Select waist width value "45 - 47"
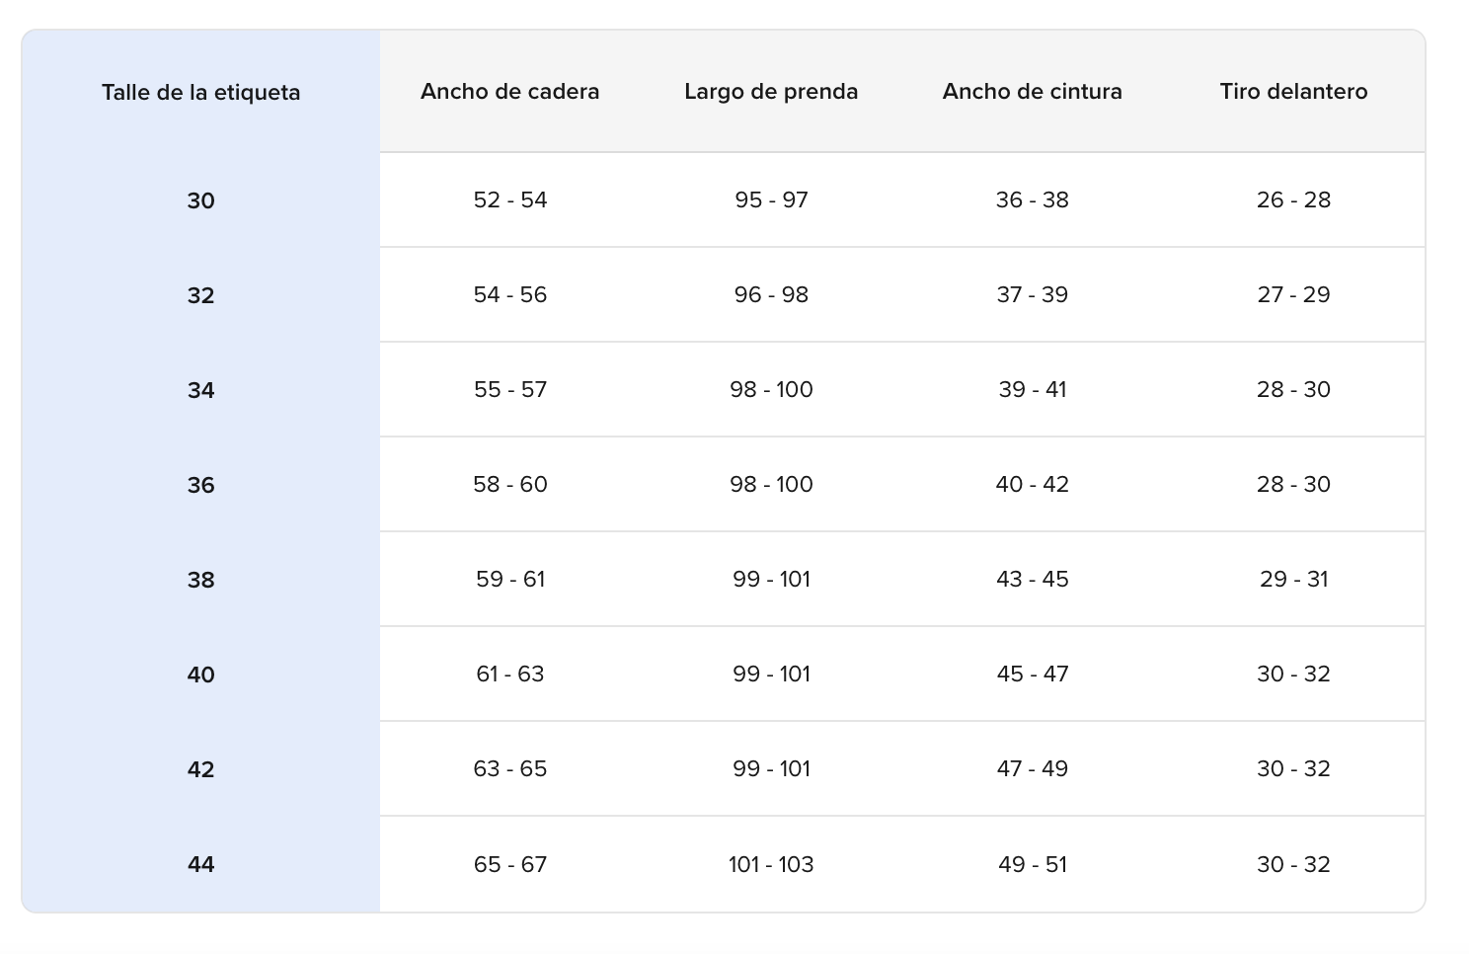Image resolution: width=1469 pixels, height=954 pixels. pyautogui.click(x=1032, y=674)
